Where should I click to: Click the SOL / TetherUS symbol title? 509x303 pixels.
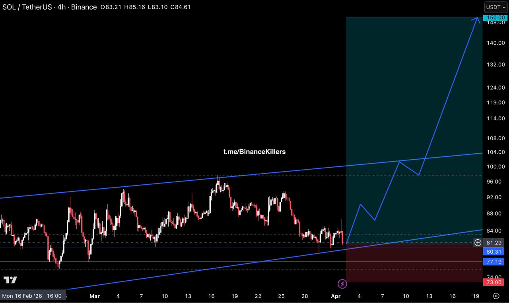pos(27,7)
